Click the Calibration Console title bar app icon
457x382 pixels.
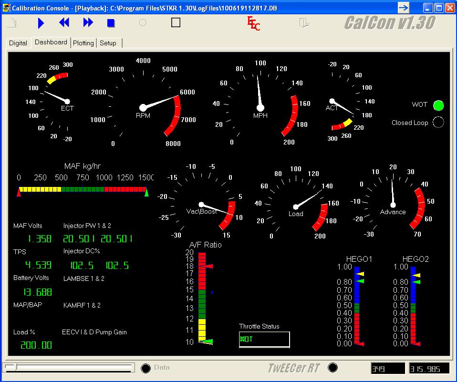[x=6, y=8]
